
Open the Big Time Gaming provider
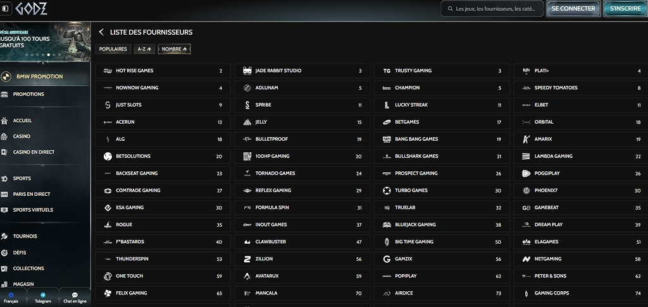point(442,242)
